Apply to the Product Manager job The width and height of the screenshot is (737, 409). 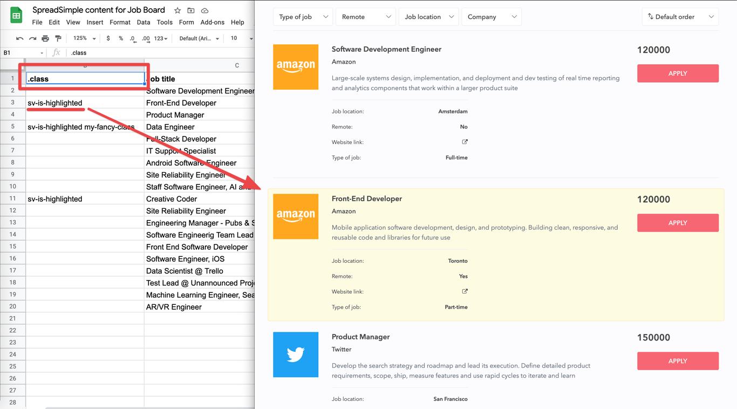(678, 361)
